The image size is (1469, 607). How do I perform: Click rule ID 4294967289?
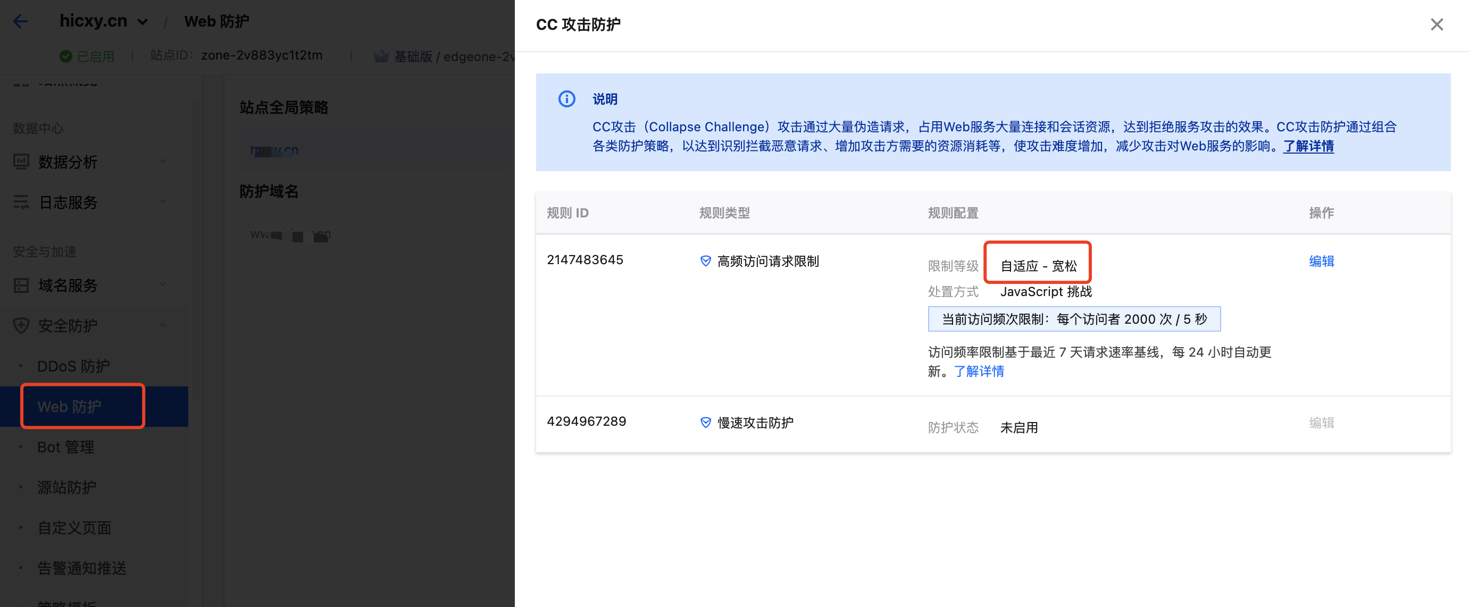(x=586, y=421)
